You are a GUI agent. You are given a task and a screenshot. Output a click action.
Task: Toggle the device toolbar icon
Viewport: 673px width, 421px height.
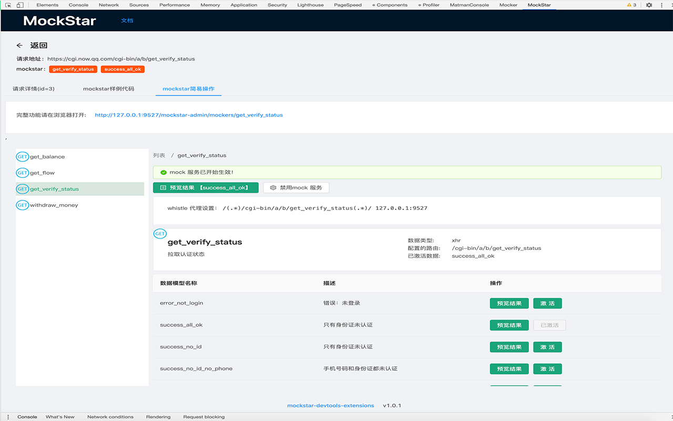19,5
